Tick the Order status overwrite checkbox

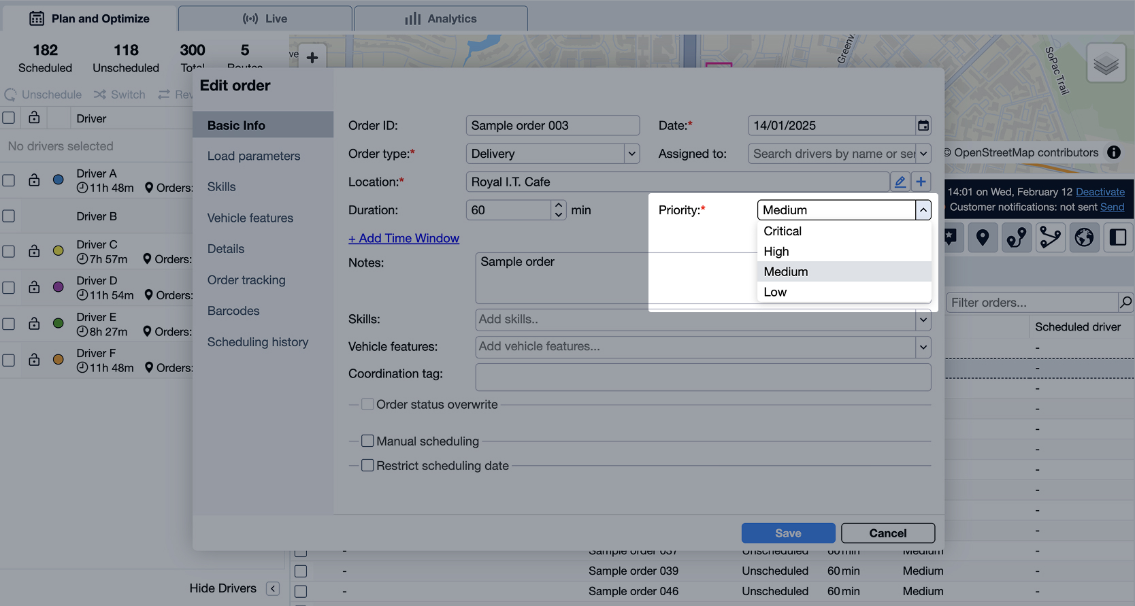pyautogui.click(x=367, y=405)
